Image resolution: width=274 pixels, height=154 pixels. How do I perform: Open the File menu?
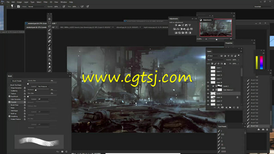point(8,2)
